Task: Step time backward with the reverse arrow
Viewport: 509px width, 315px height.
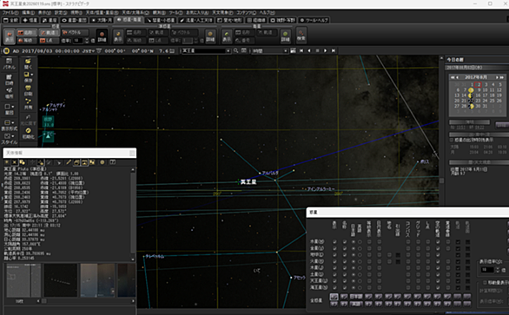Action: pyautogui.click(x=309, y=50)
